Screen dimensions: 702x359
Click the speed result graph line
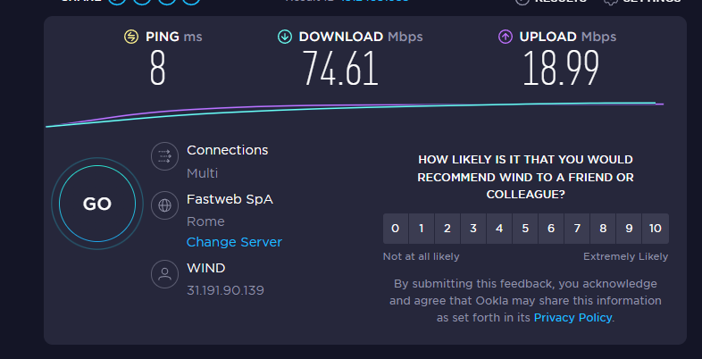tap(357, 108)
